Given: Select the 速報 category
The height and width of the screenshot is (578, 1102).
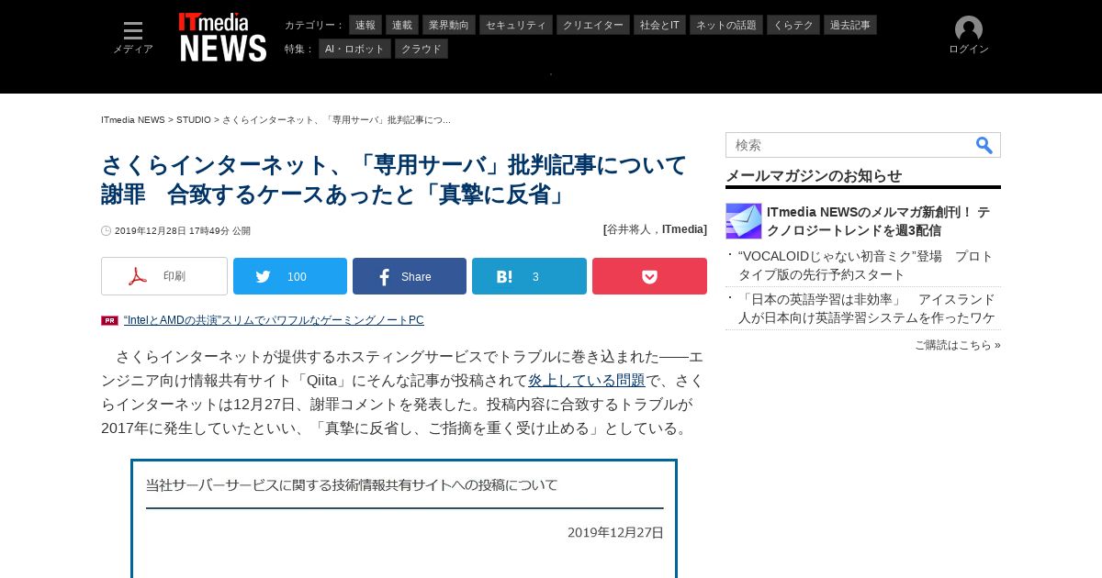Looking at the screenshot, I should click(x=365, y=25).
